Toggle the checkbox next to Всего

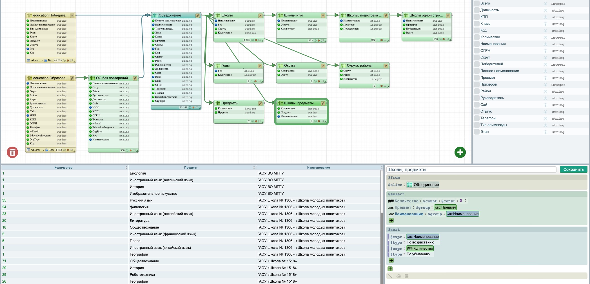pyautogui.click(x=477, y=3)
